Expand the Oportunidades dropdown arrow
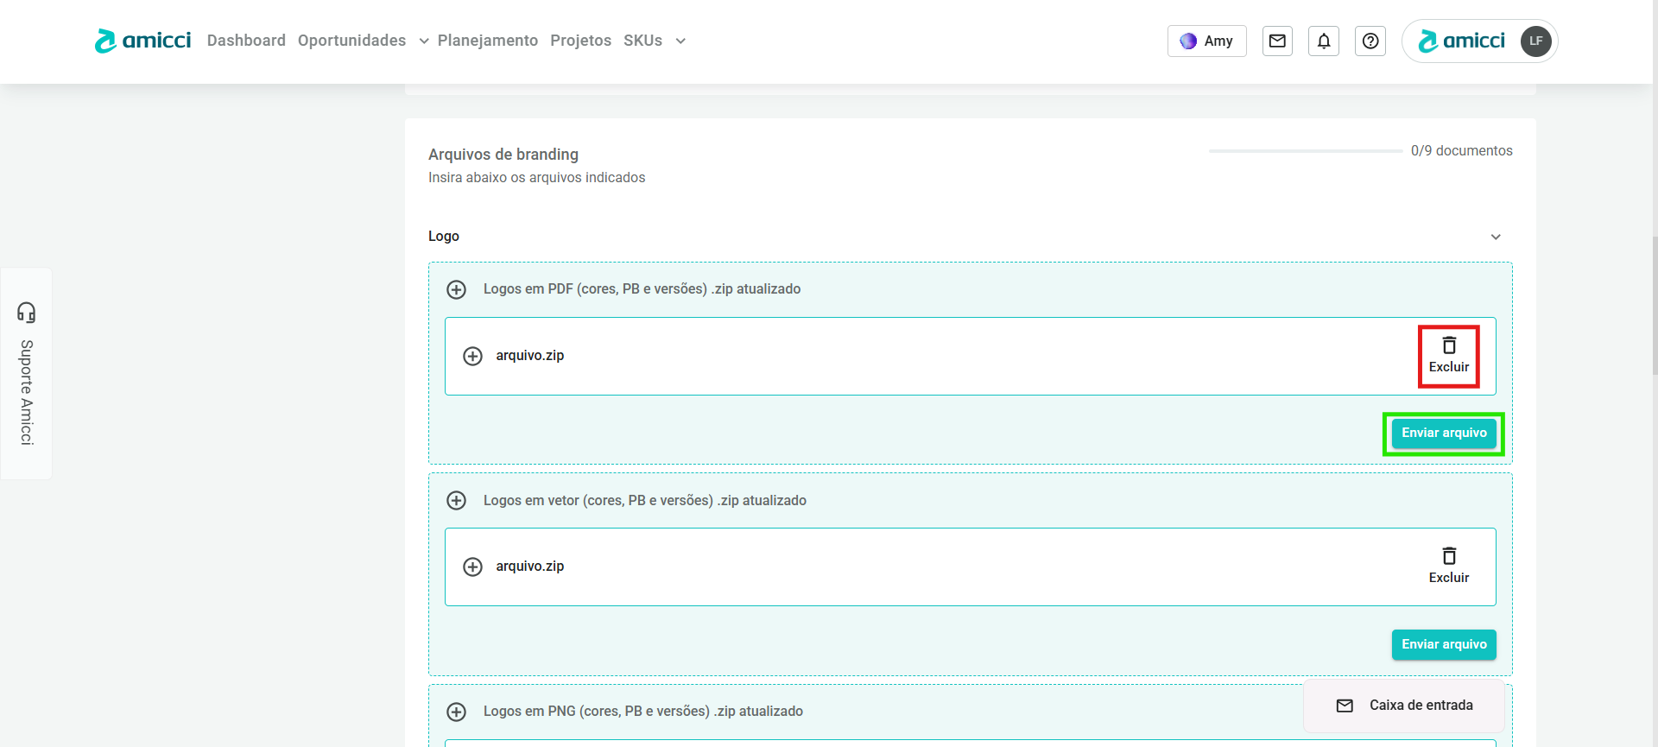1658x747 pixels. (x=424, y=41)
